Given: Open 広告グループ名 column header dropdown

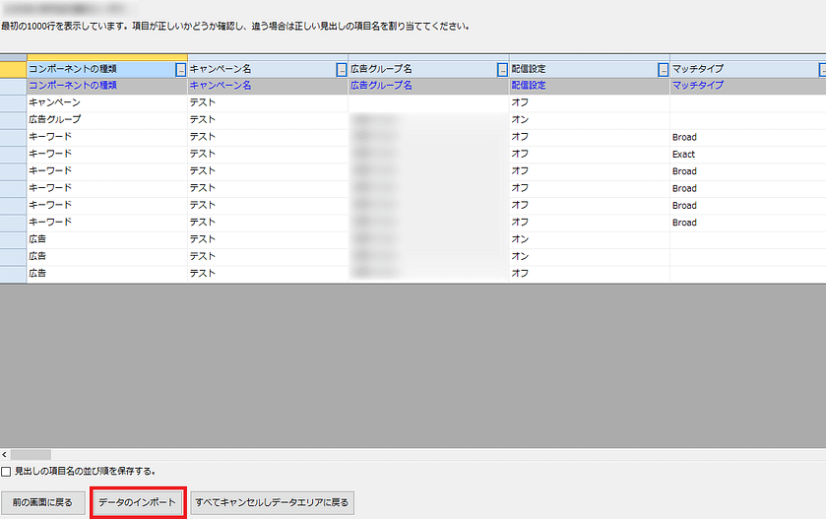Looking at the screenshot, I should point(502,70).
